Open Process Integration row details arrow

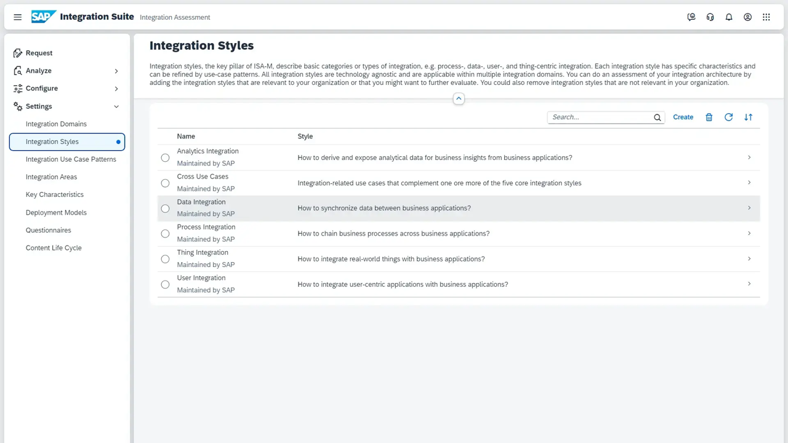pyautogui.click(x=749, y=233)
